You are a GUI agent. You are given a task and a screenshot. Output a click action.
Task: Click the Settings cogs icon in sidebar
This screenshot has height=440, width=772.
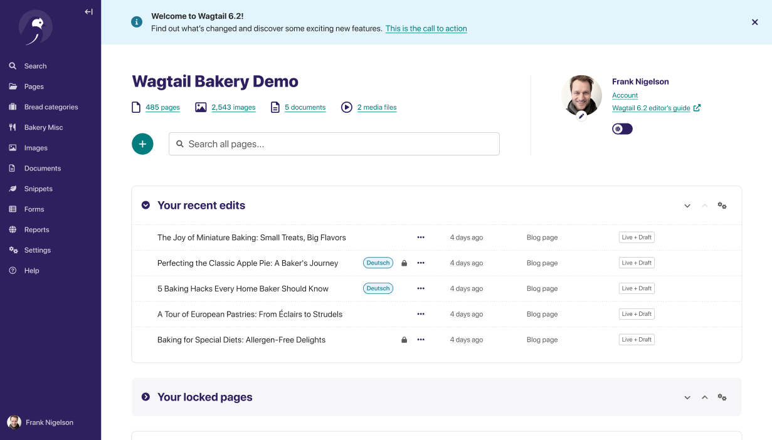click(x=13, y=250)
